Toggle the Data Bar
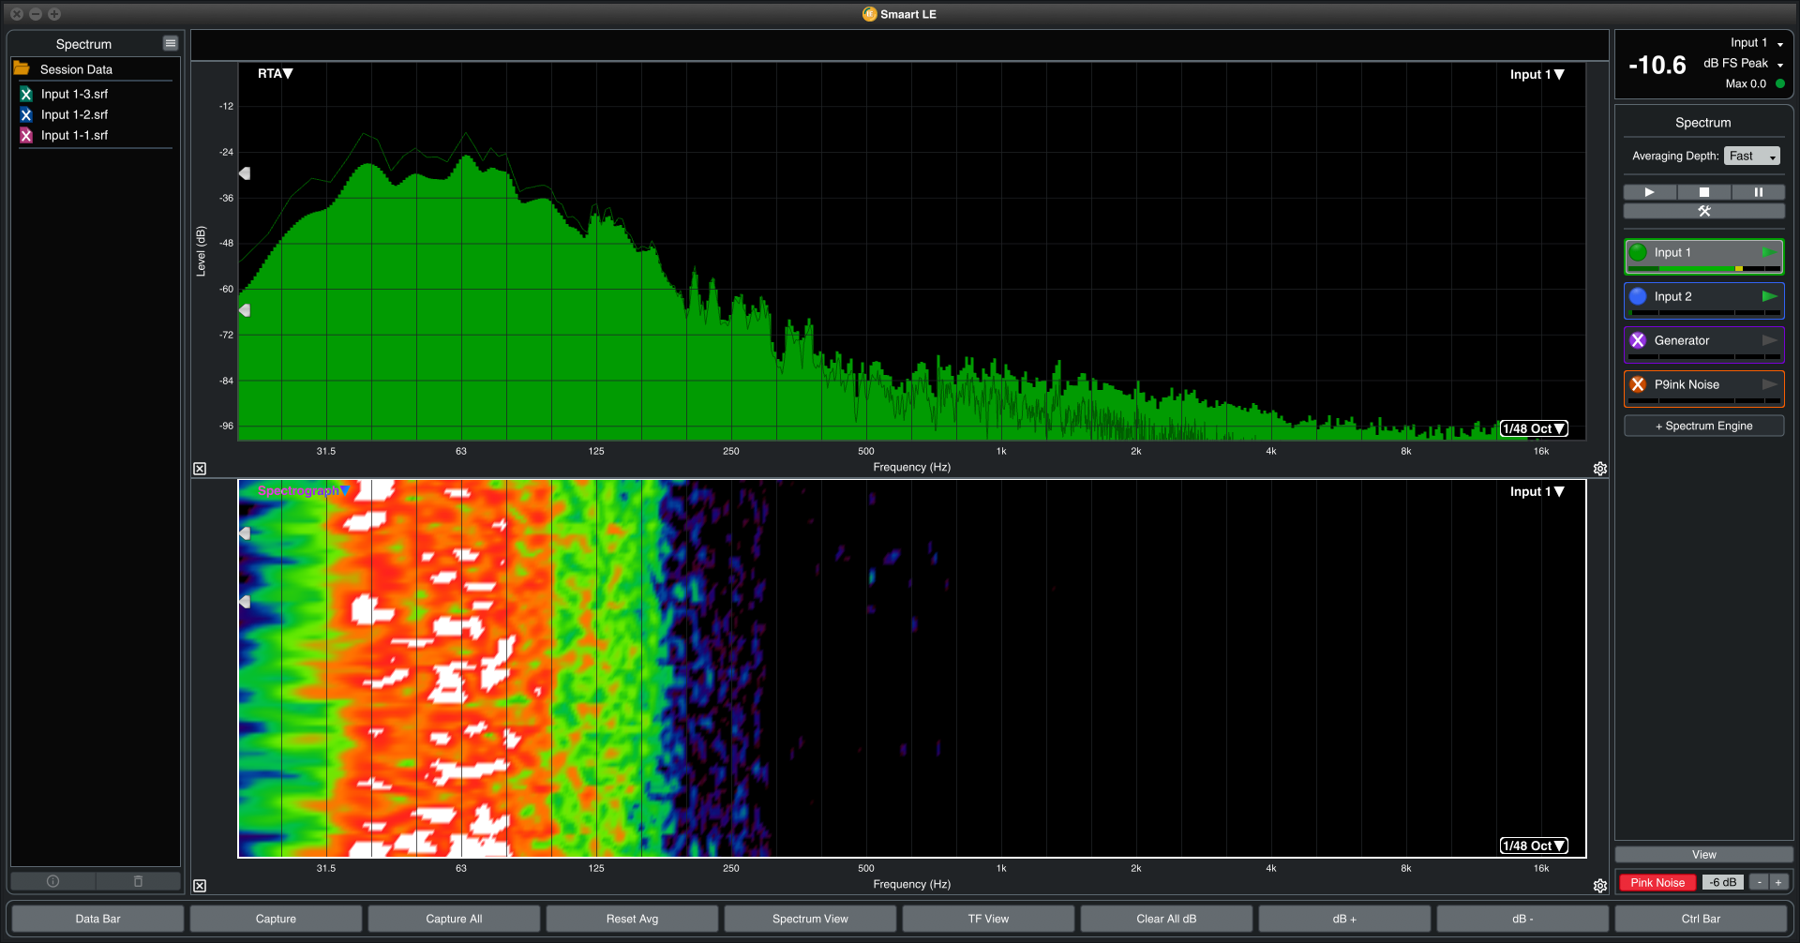Image resolution: width=1800 pixels, height=943 pixels. pyautogui.click(x=97, y=919)
